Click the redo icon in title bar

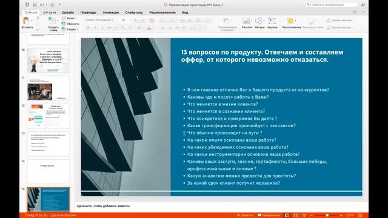click(52, 5)
